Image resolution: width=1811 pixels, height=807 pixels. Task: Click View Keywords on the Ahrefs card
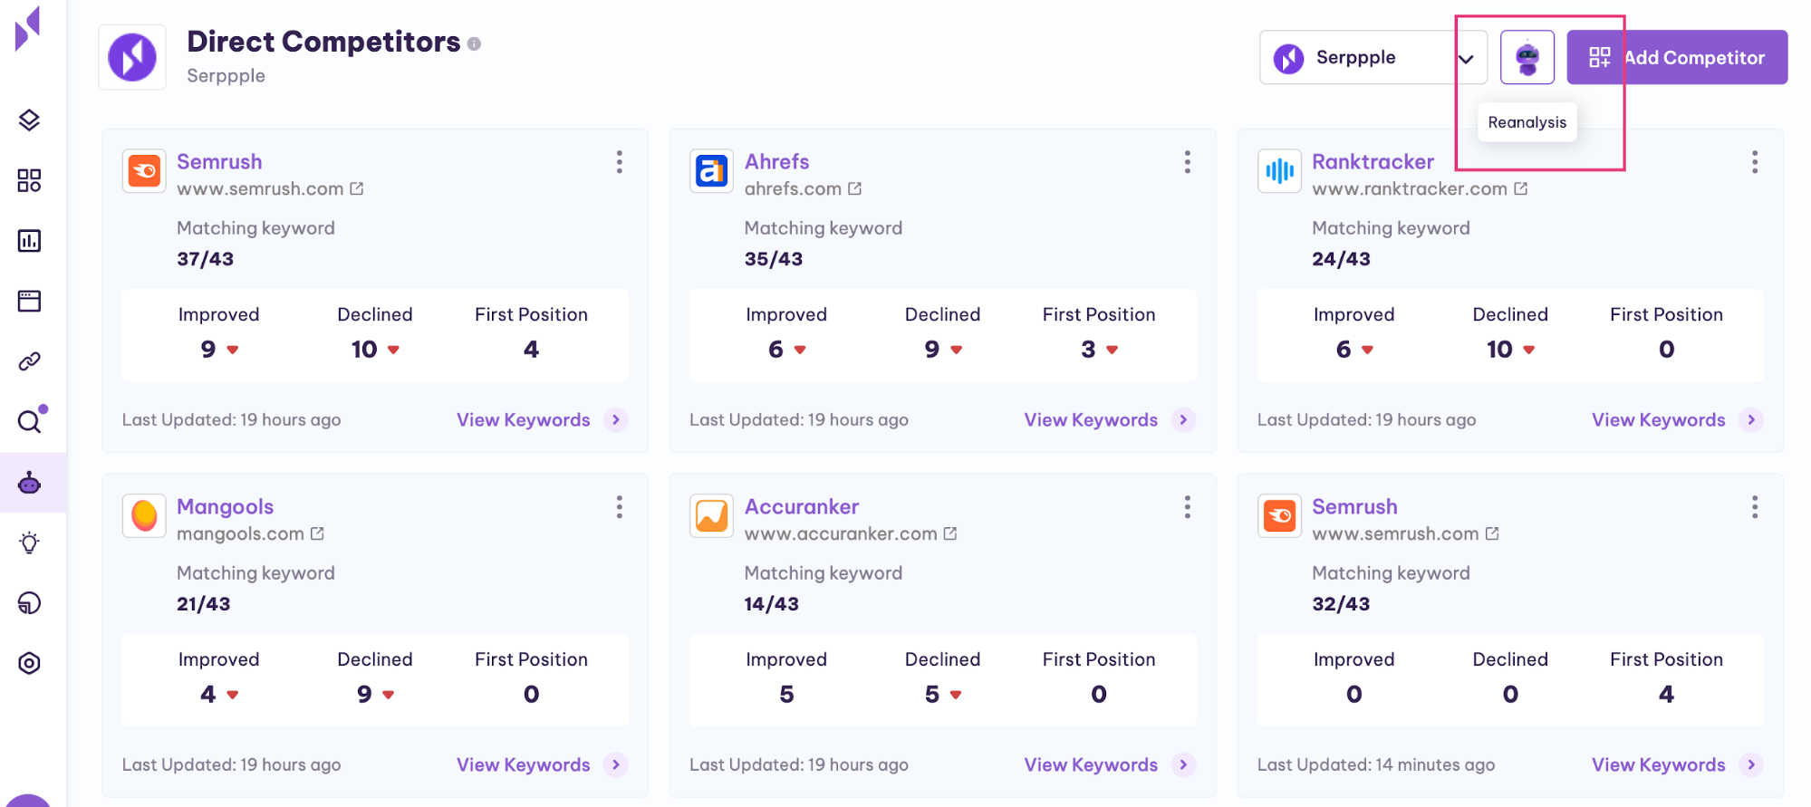pos(1091,419)
